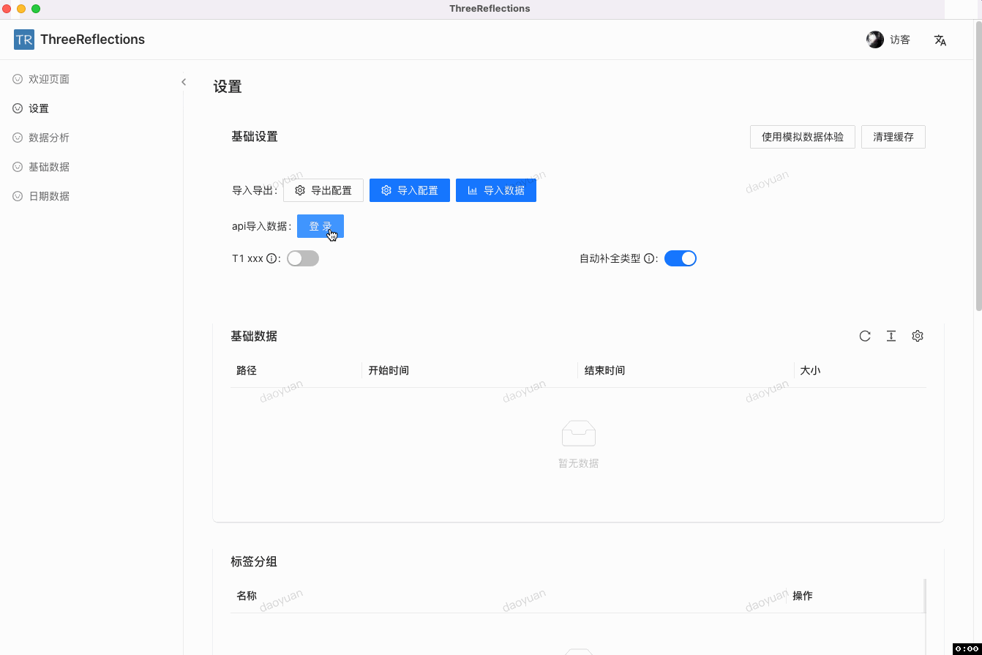Click 使用模拟数据体验 button

tap(802, 137)
